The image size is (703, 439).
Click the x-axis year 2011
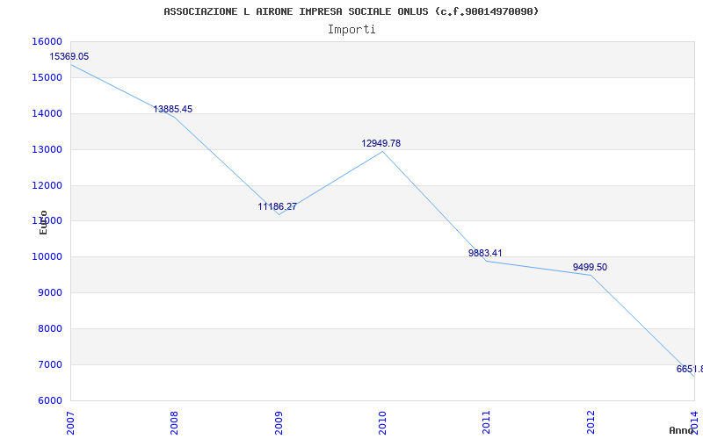(487, 422)
